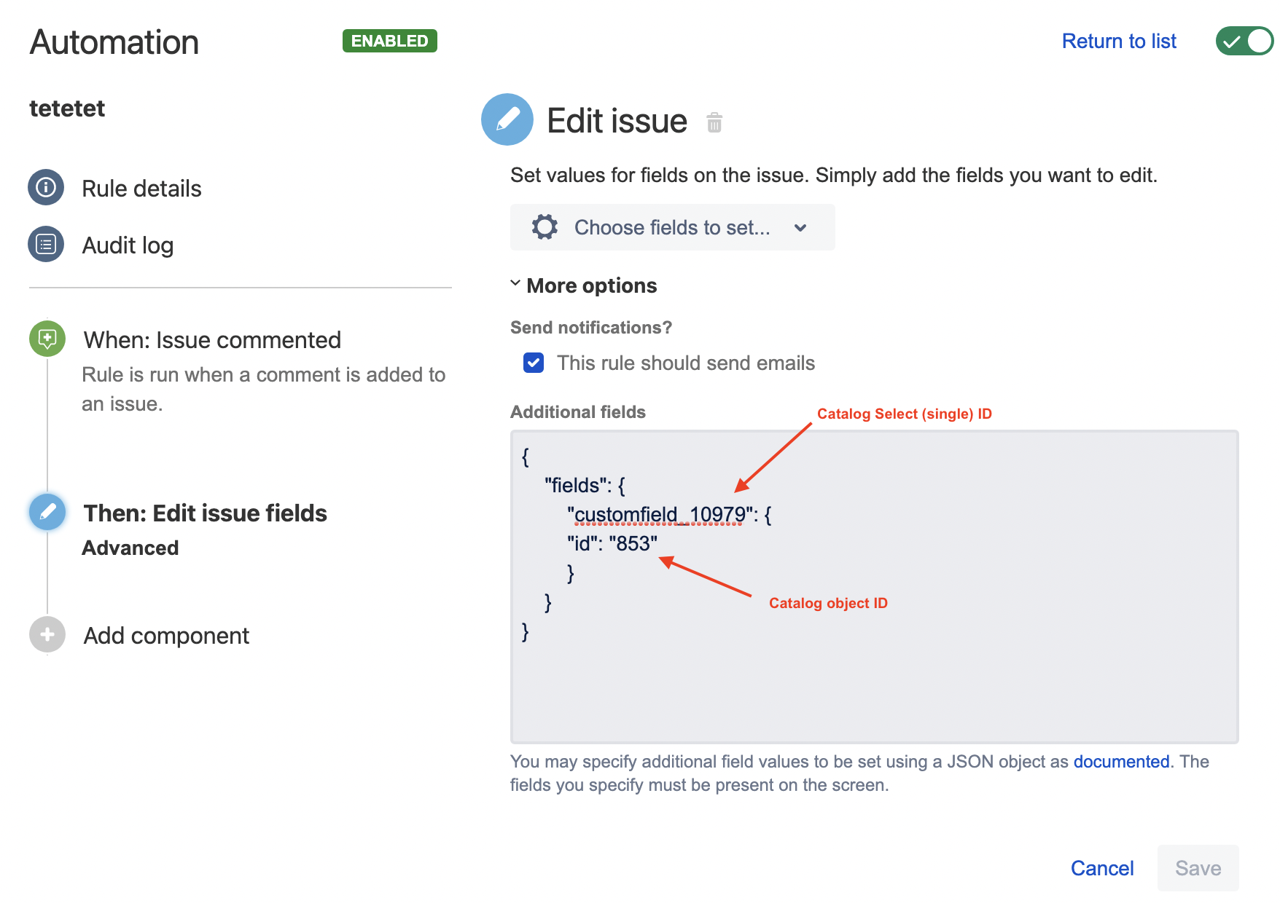Click the gear icon in Choose fields
The height and width of the screenshot is (903, 1280).
(545, 227)
